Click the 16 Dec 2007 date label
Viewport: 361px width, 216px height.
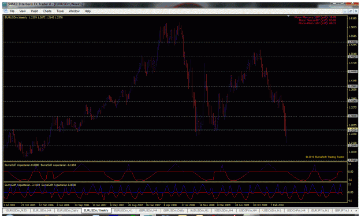coord(153,205)
